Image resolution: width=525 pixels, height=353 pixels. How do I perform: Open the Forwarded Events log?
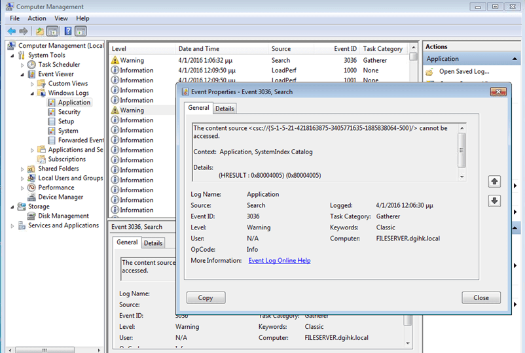[x=81, y=140]
